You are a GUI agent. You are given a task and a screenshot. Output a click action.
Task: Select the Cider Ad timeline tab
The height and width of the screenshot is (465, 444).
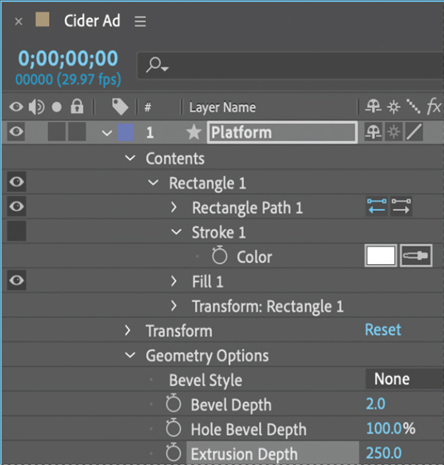[92, 21]
